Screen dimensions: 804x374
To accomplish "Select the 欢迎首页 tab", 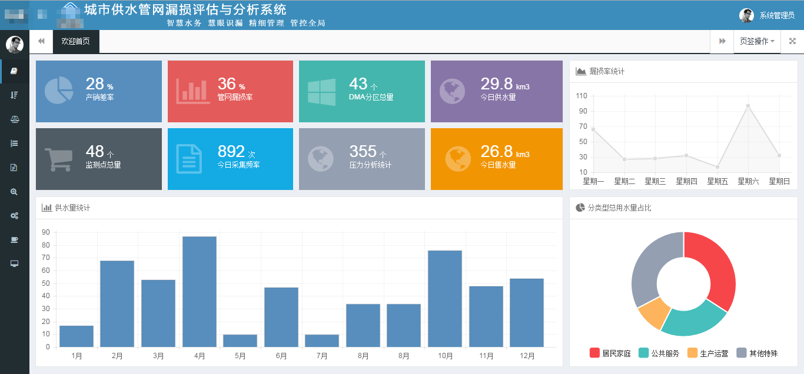I will [76, 41].
